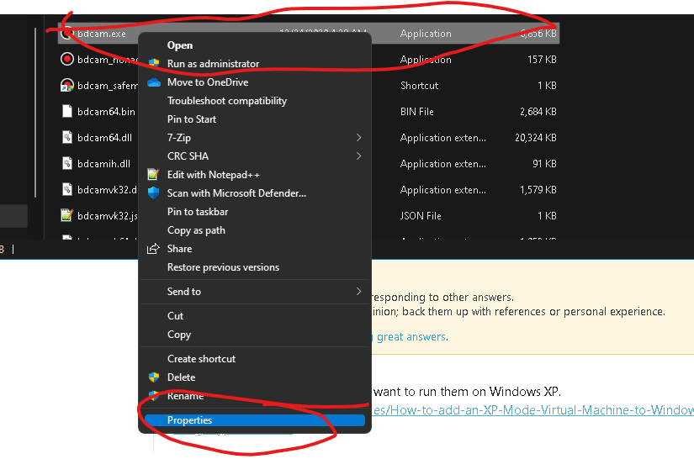This screenshot has width=694, height=459.
Task: Click the bdcamvk32.dll file icon
Action: pyautogui.click(x=66, y=189)
